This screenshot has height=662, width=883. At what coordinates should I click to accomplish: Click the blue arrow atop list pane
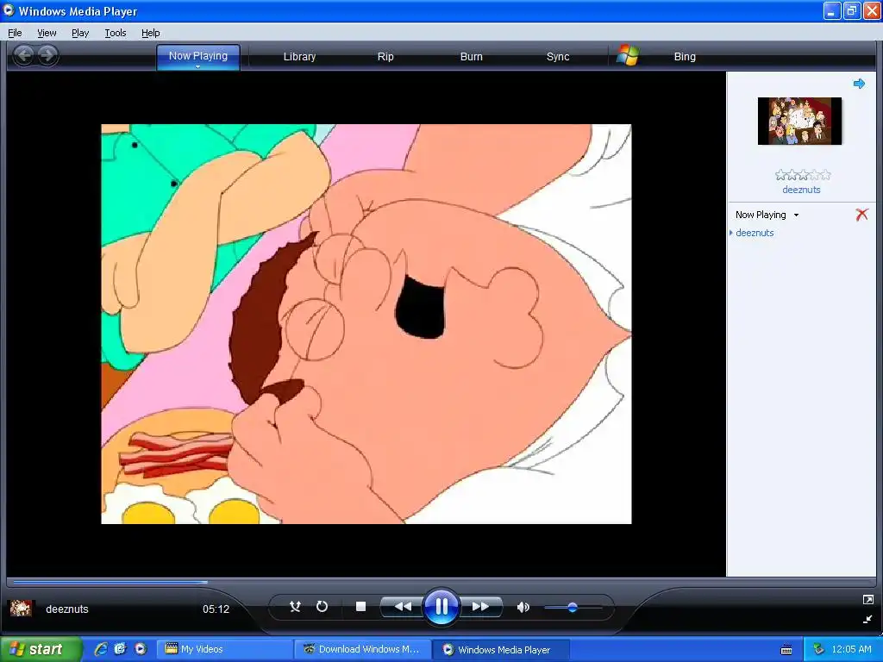pos(859,84)
